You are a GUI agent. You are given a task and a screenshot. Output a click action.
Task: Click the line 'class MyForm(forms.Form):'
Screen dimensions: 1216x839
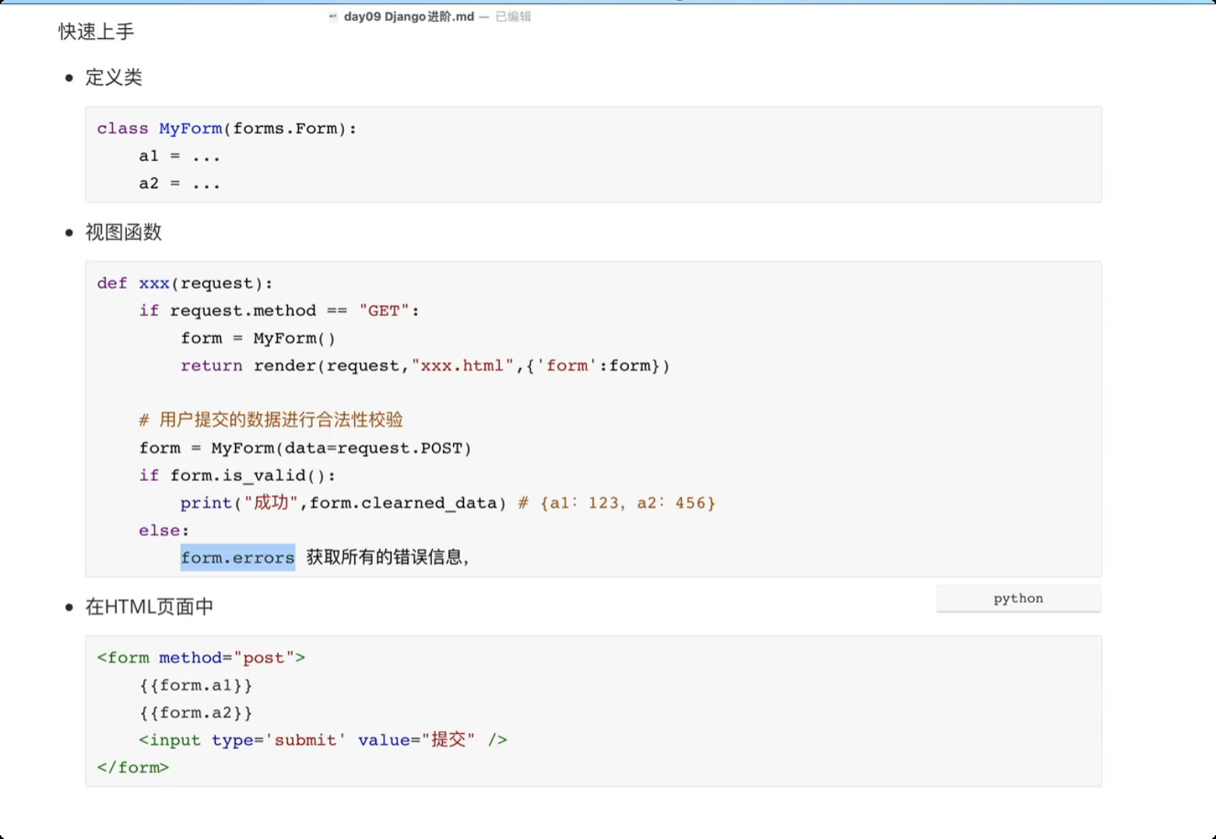coord(227,128)
